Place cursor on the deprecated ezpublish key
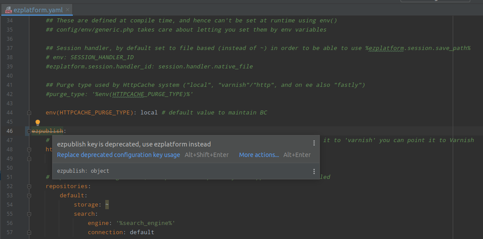 (x=47, y=131)
